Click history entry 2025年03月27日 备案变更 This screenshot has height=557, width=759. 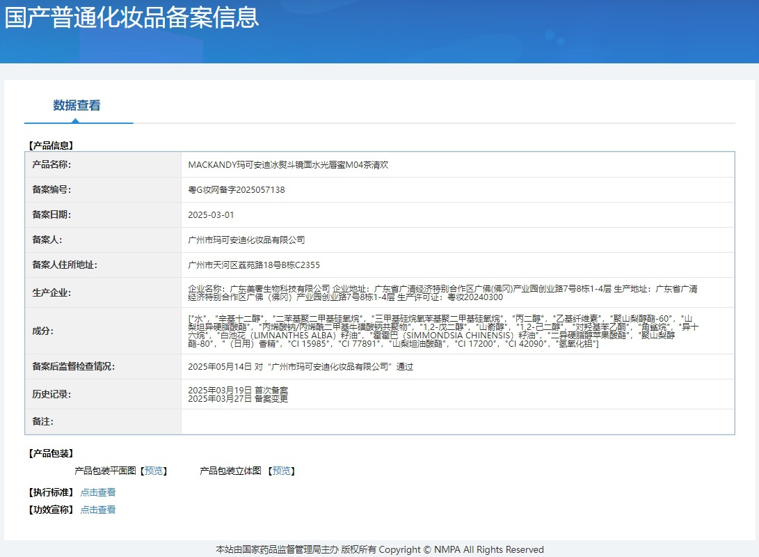tap(238, 399)
